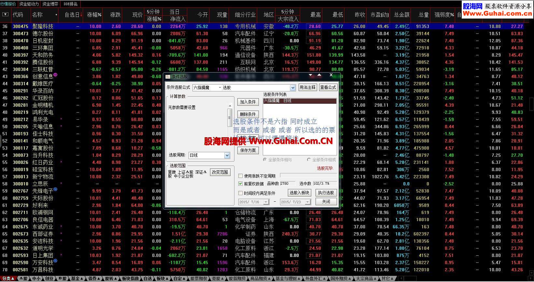Expand the 债券 bottom tab menu

[x=99, y=278]
